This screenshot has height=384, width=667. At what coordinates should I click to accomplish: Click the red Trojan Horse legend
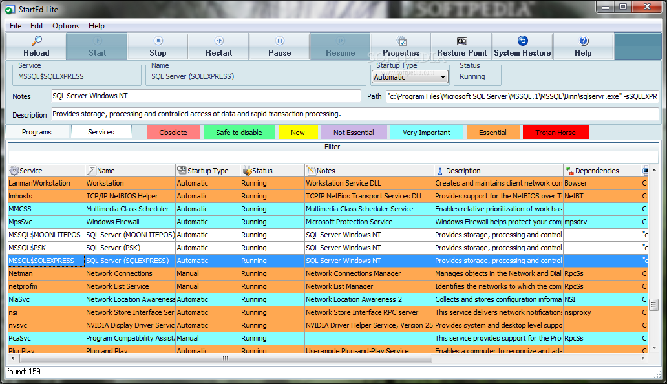pos(556,133)
